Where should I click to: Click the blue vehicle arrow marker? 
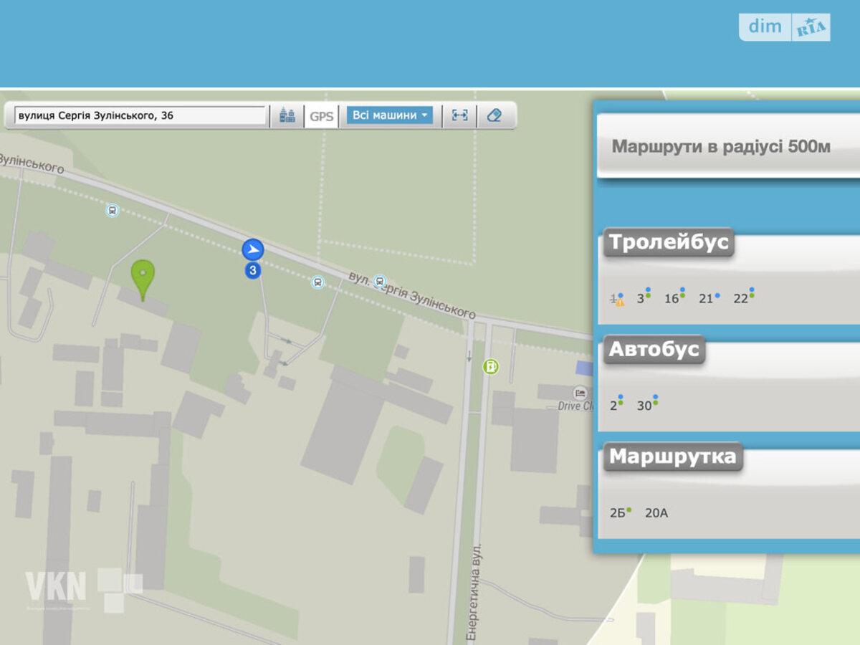(x=252, y=249)
